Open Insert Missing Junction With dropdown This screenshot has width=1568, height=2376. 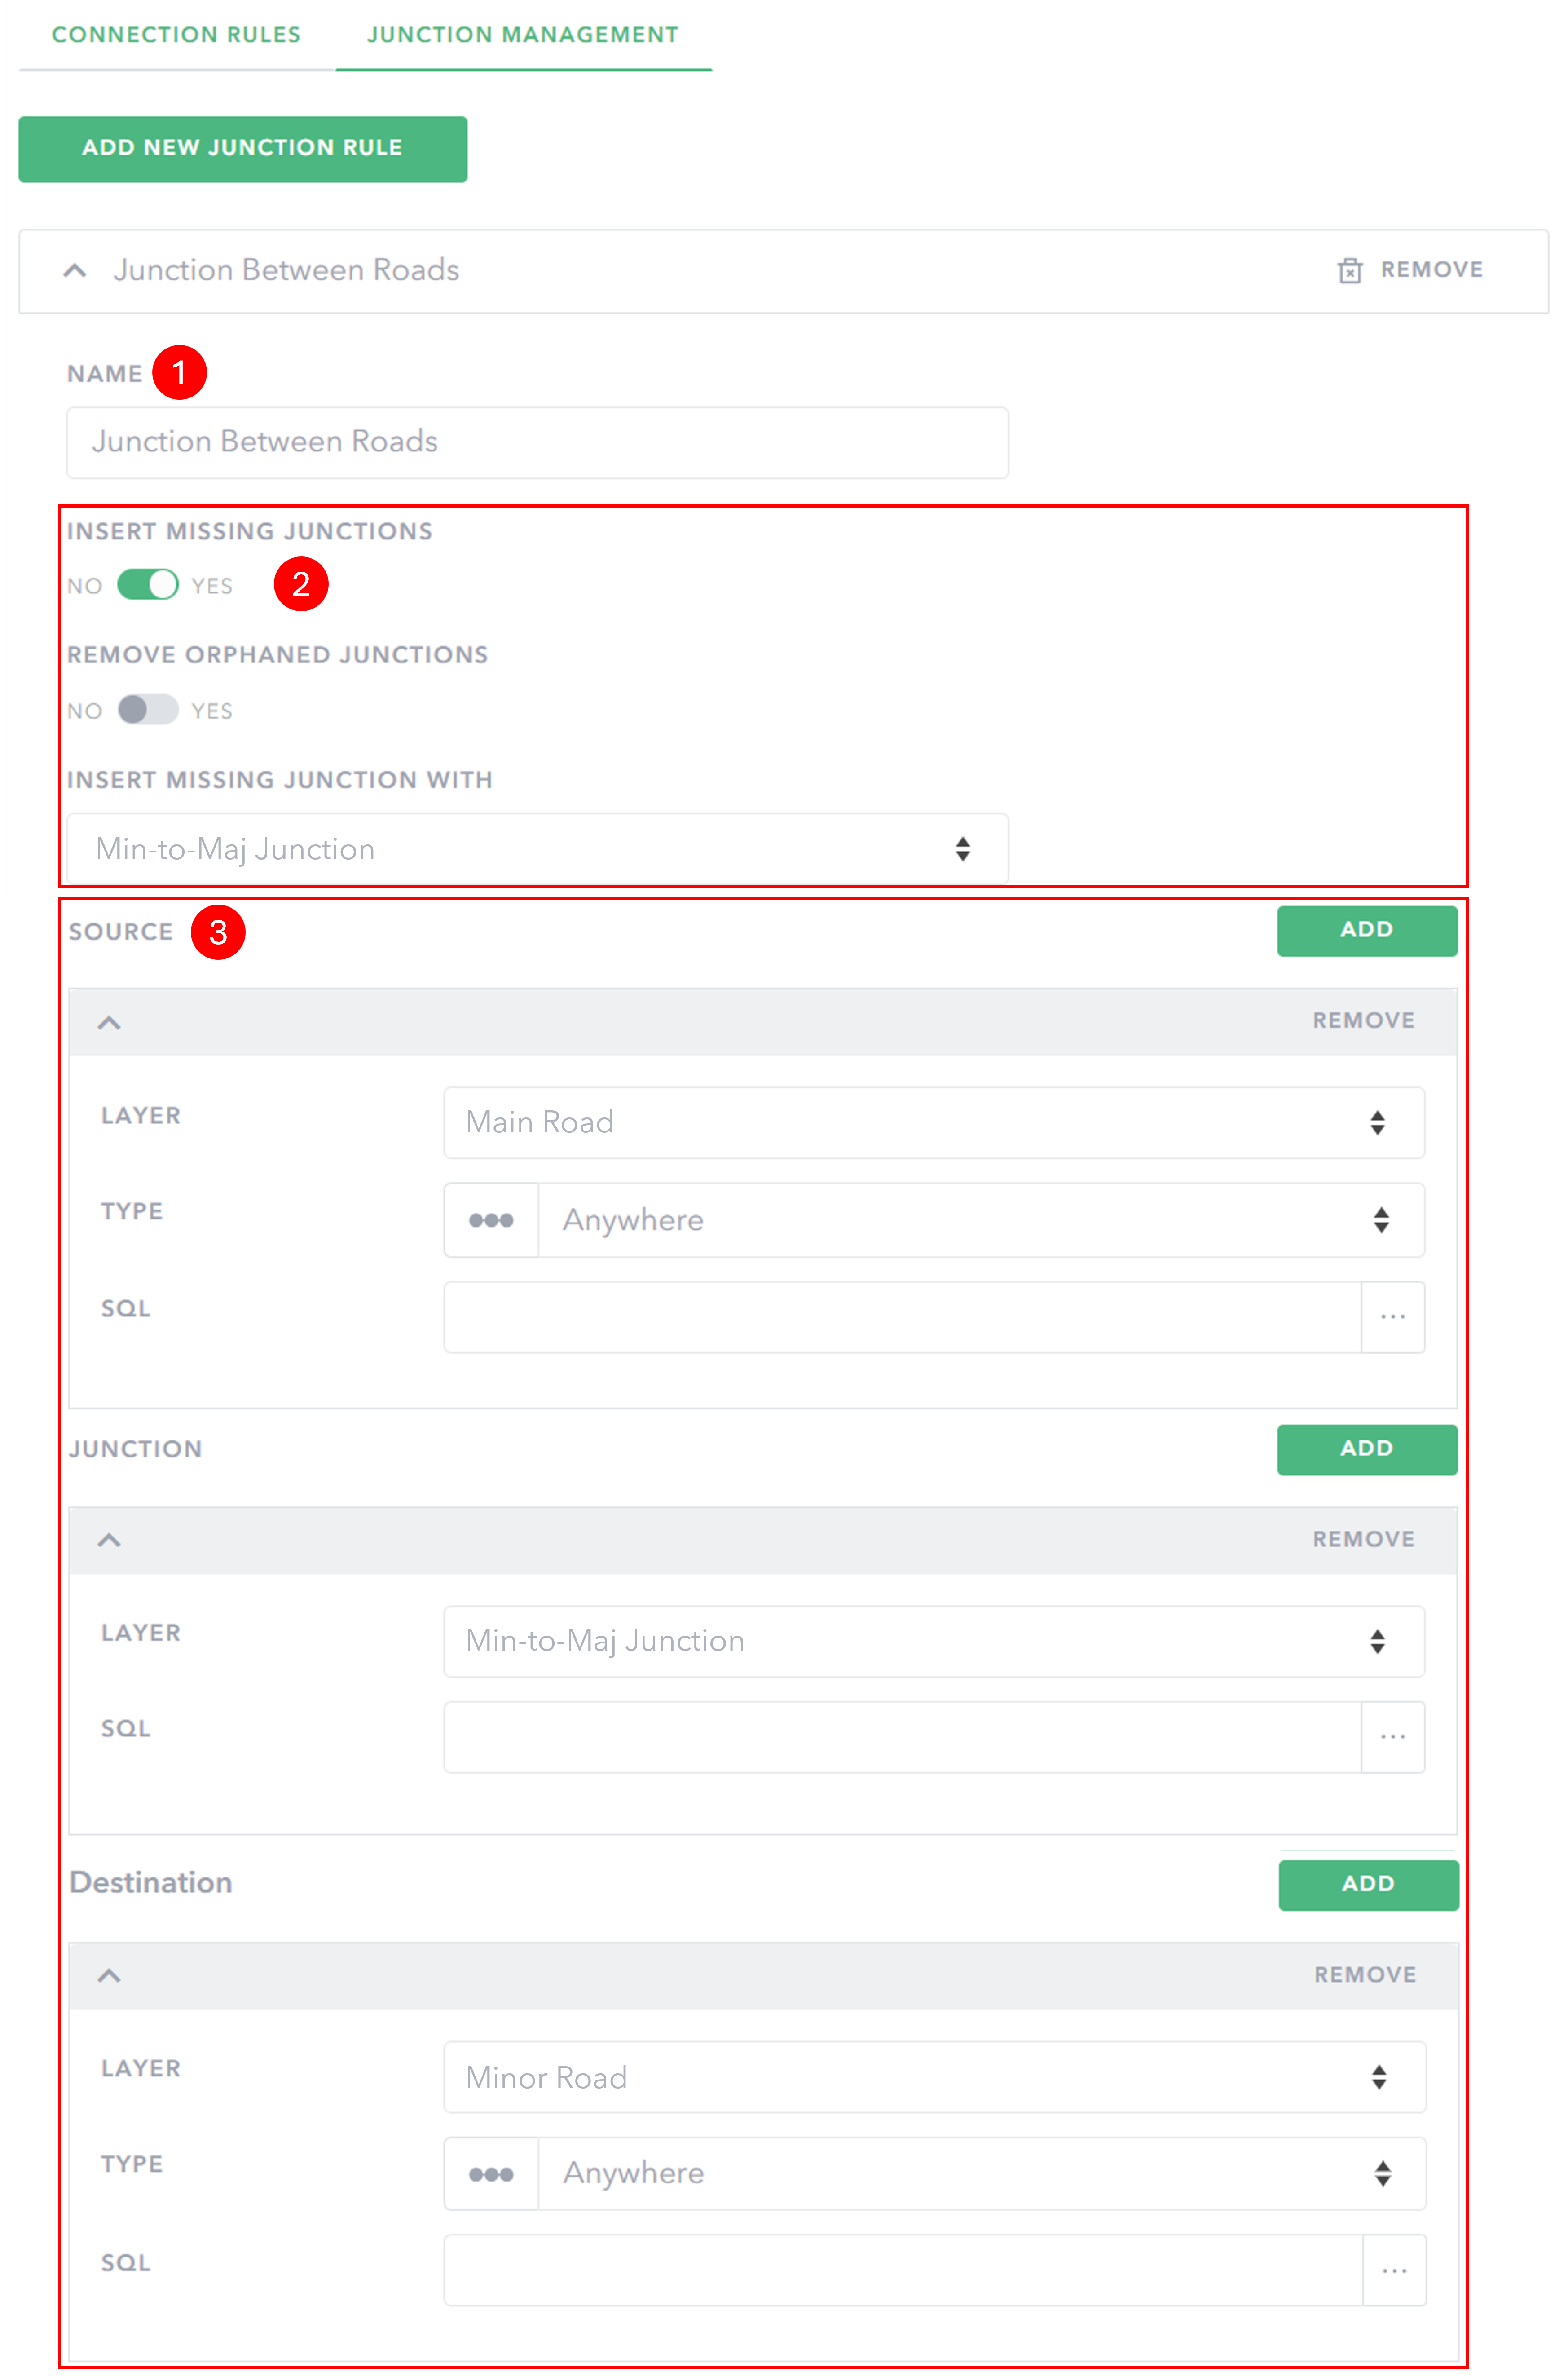click(537, 849)
